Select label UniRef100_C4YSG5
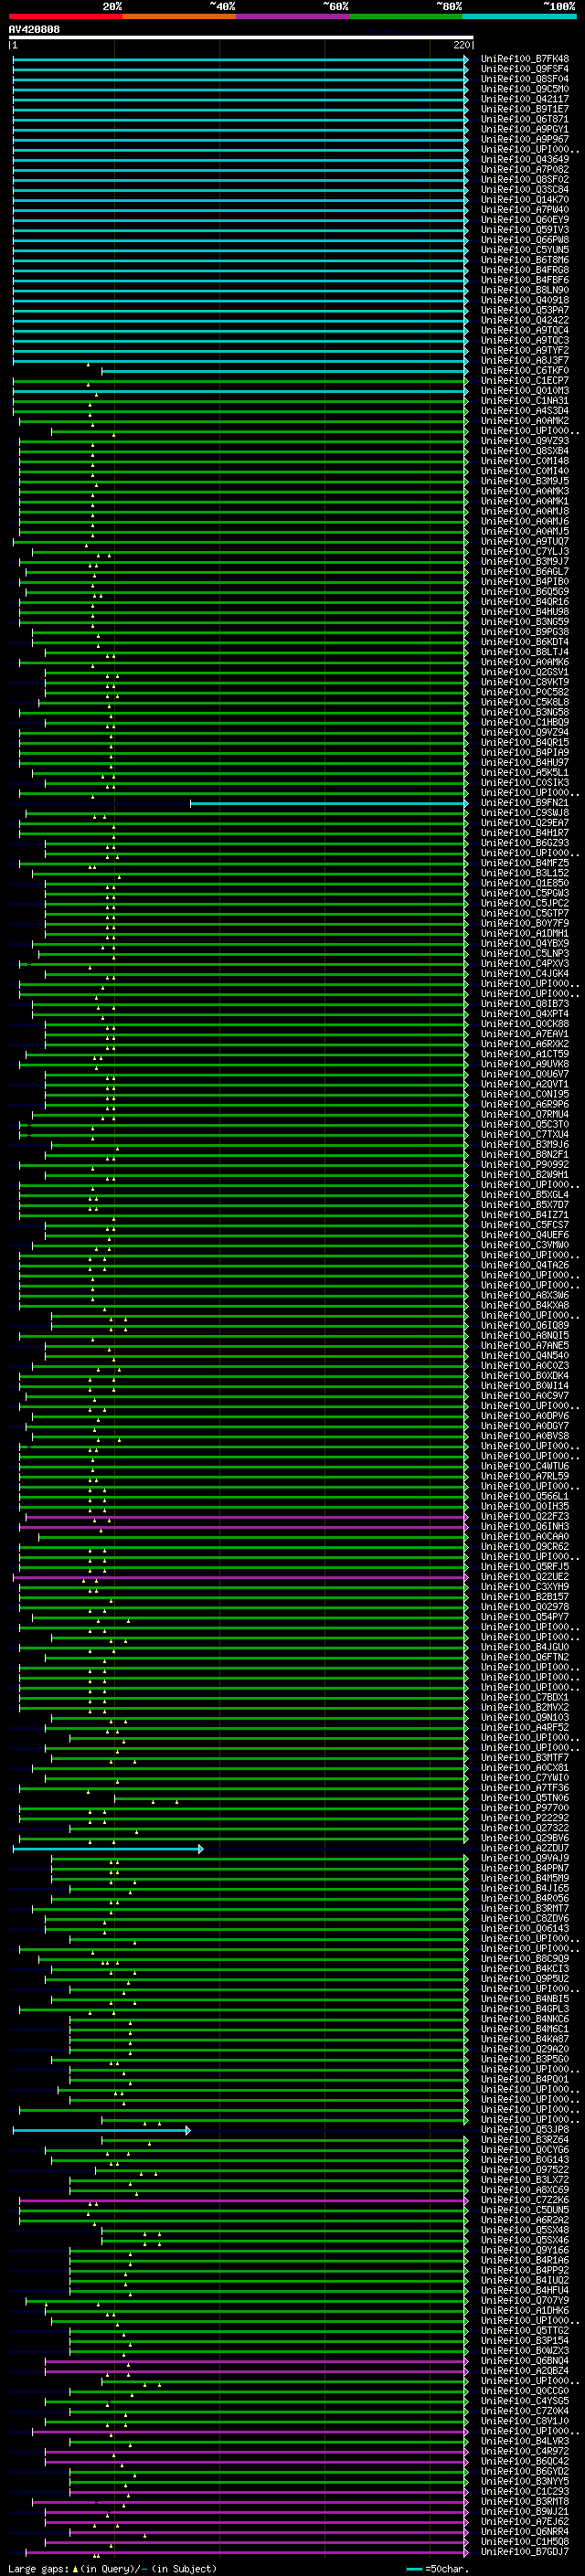 (524, 2400)
